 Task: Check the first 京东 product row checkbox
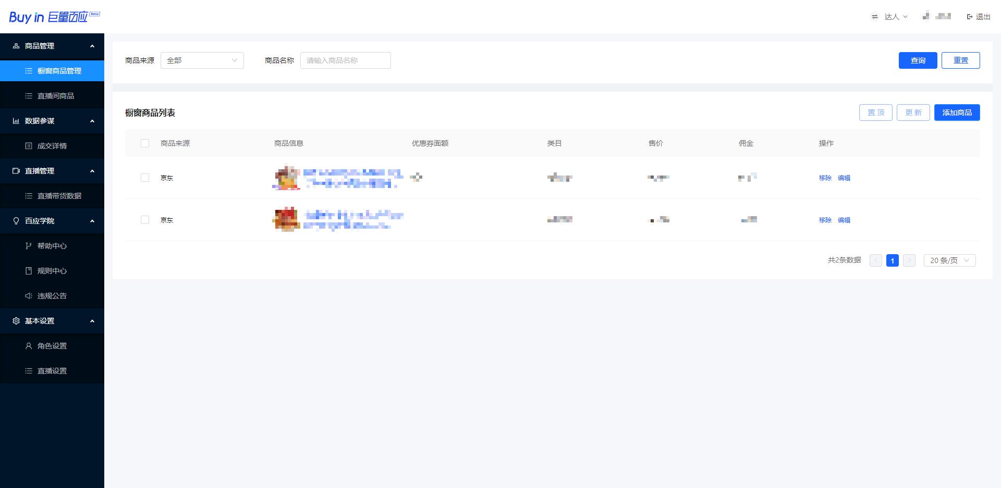point(145,178)
